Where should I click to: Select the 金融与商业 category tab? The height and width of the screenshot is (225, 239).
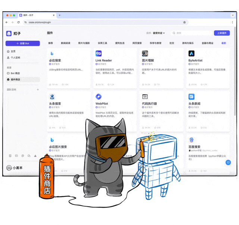208,43
